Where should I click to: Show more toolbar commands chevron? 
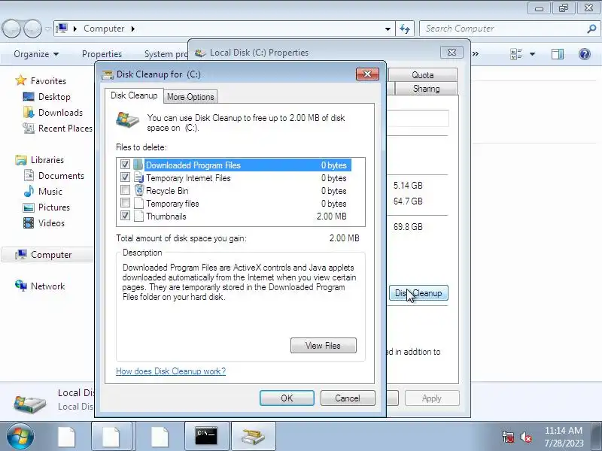(476, 53)
